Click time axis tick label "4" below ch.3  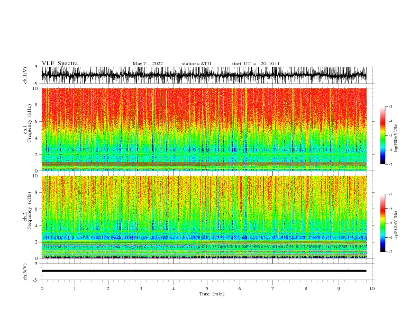point(174,289)
